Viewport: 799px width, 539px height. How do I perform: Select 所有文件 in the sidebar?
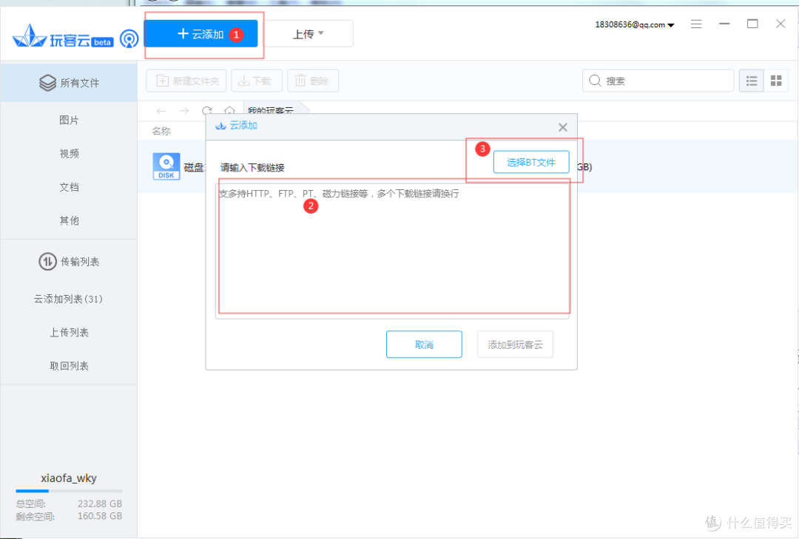pos(69,83)
